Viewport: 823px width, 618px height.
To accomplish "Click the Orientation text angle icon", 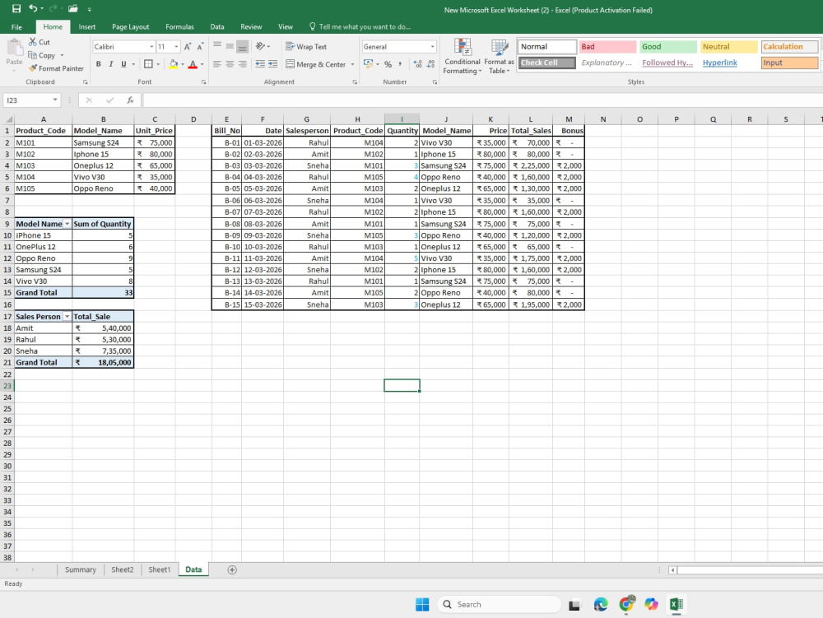I will [260, 46].
